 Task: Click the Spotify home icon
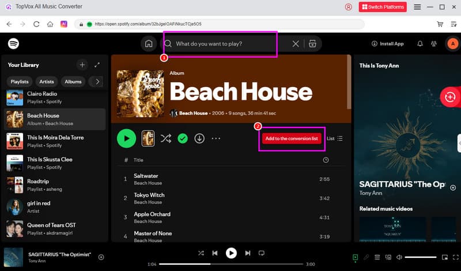tap(149, 44)
